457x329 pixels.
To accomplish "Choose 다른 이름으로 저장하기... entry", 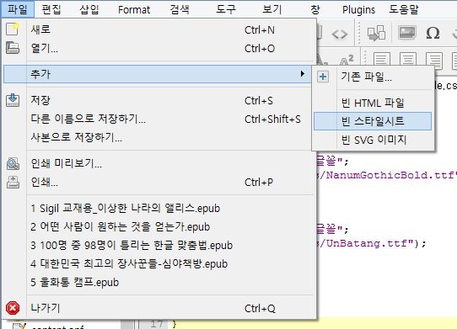I will [x=159, y=119].
